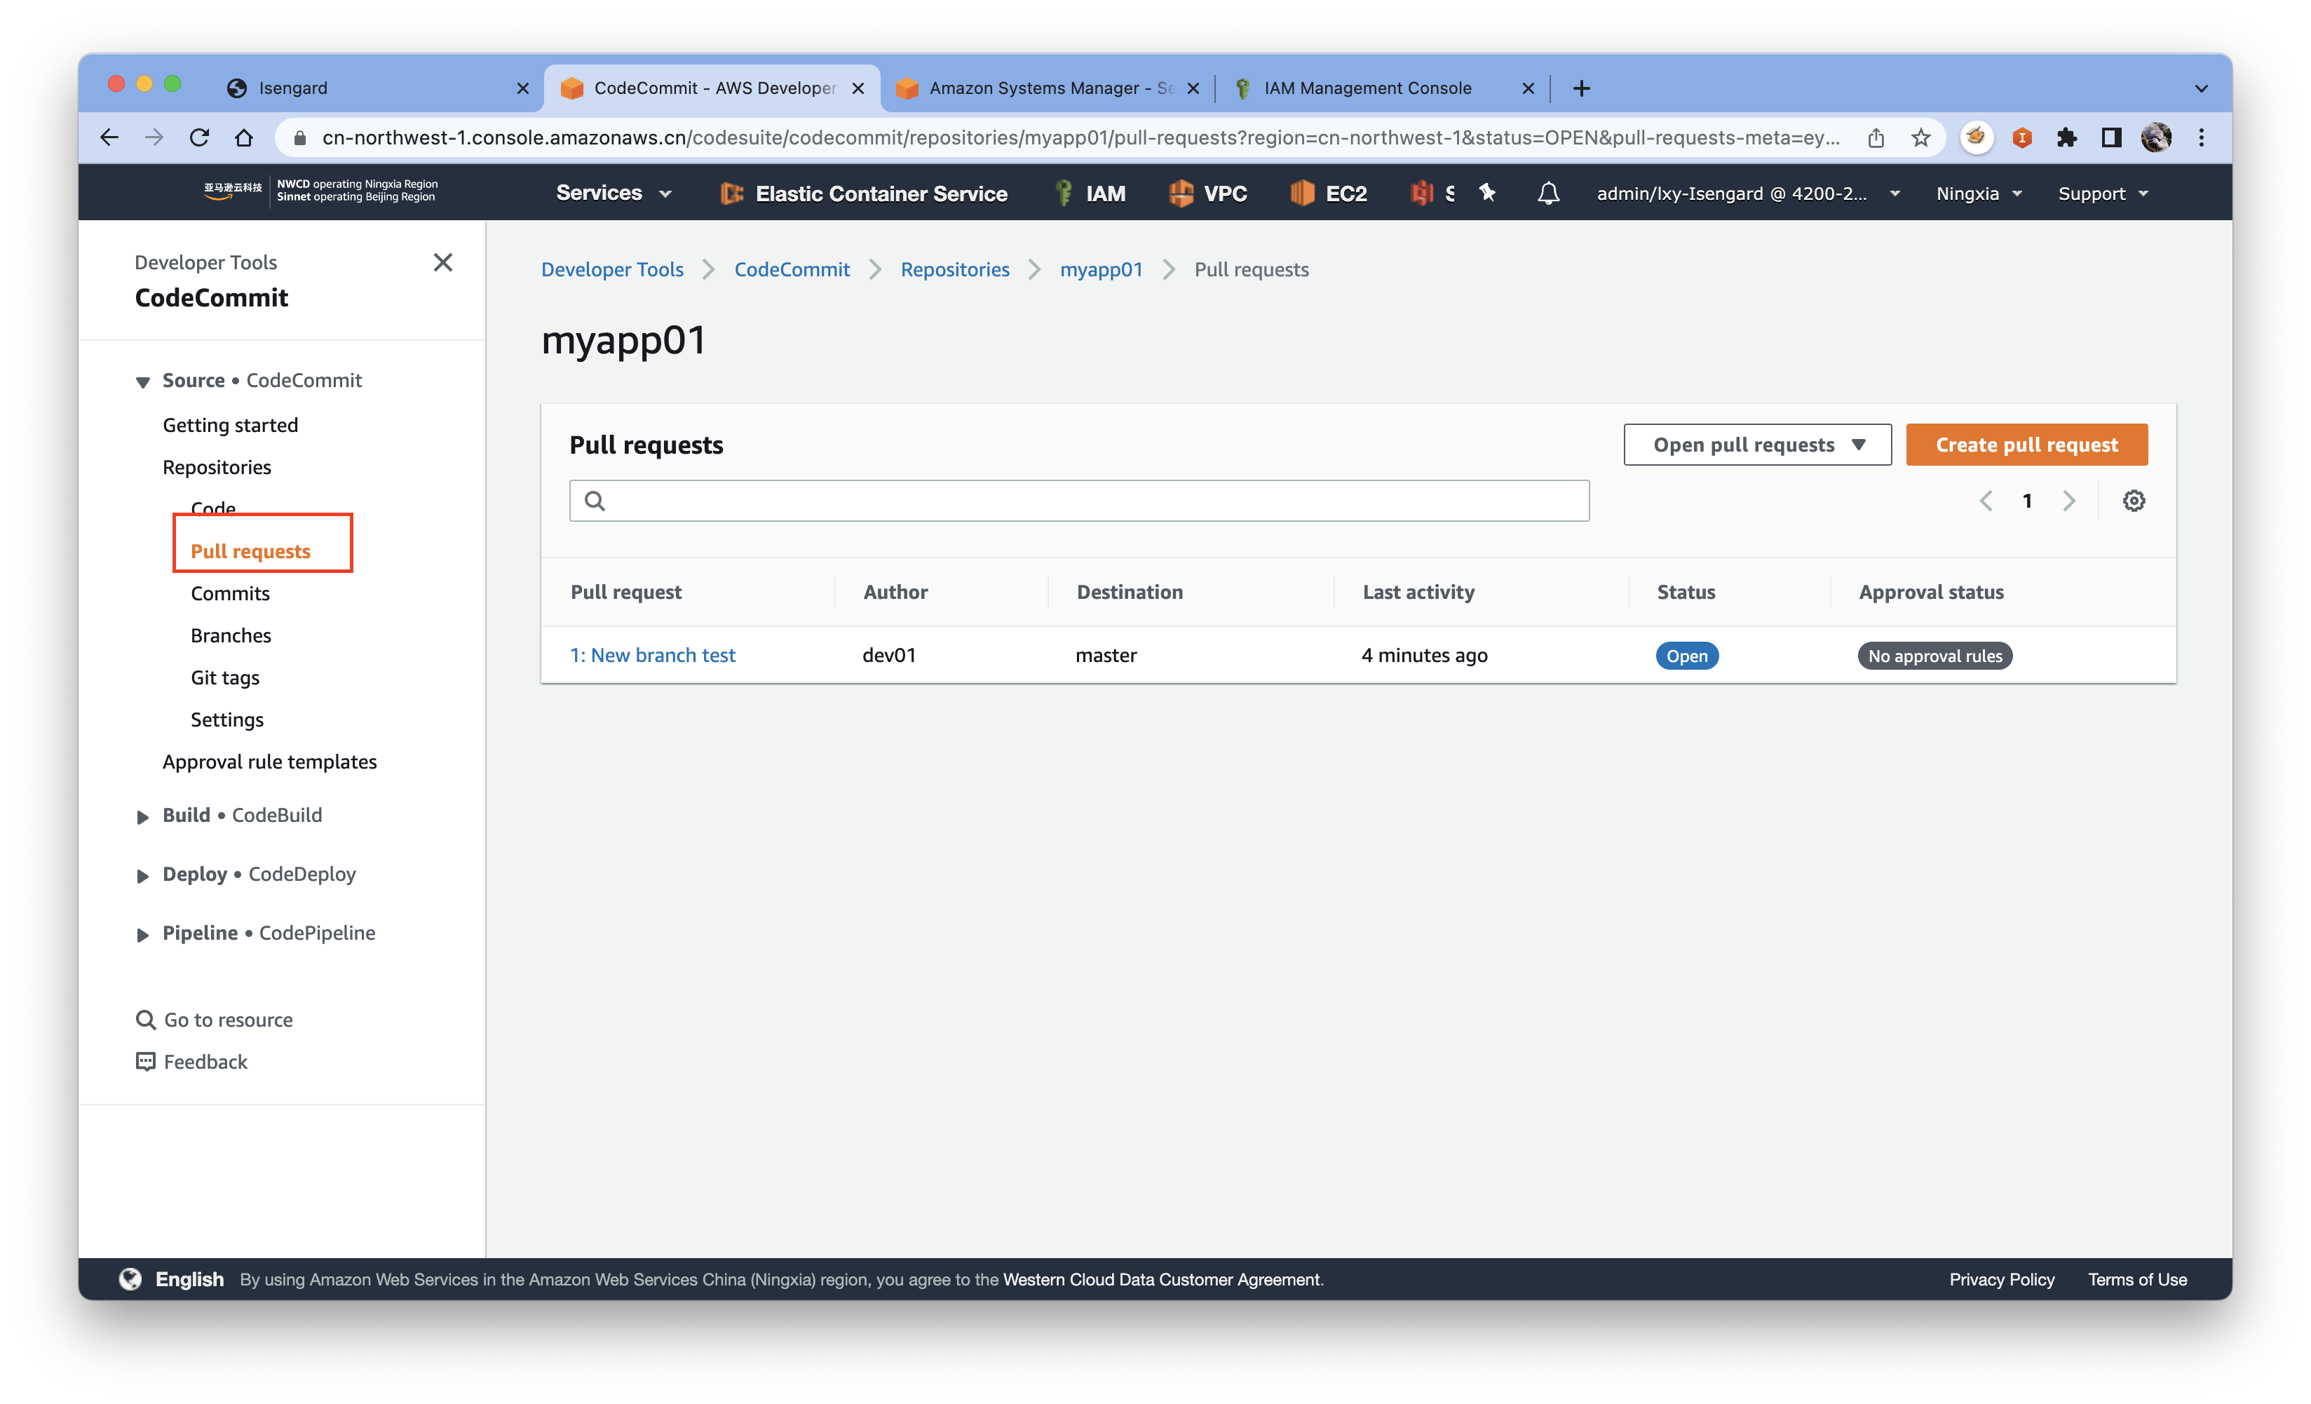Open the VPC service shortcut

[x=1208, y=193]
